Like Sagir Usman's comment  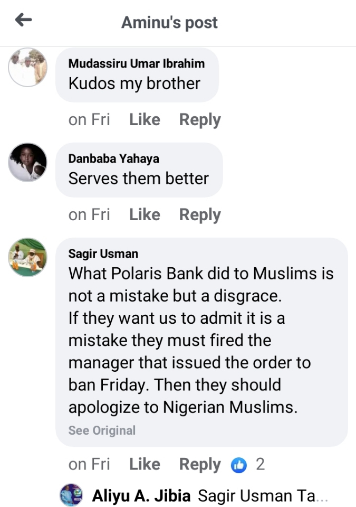145,464
